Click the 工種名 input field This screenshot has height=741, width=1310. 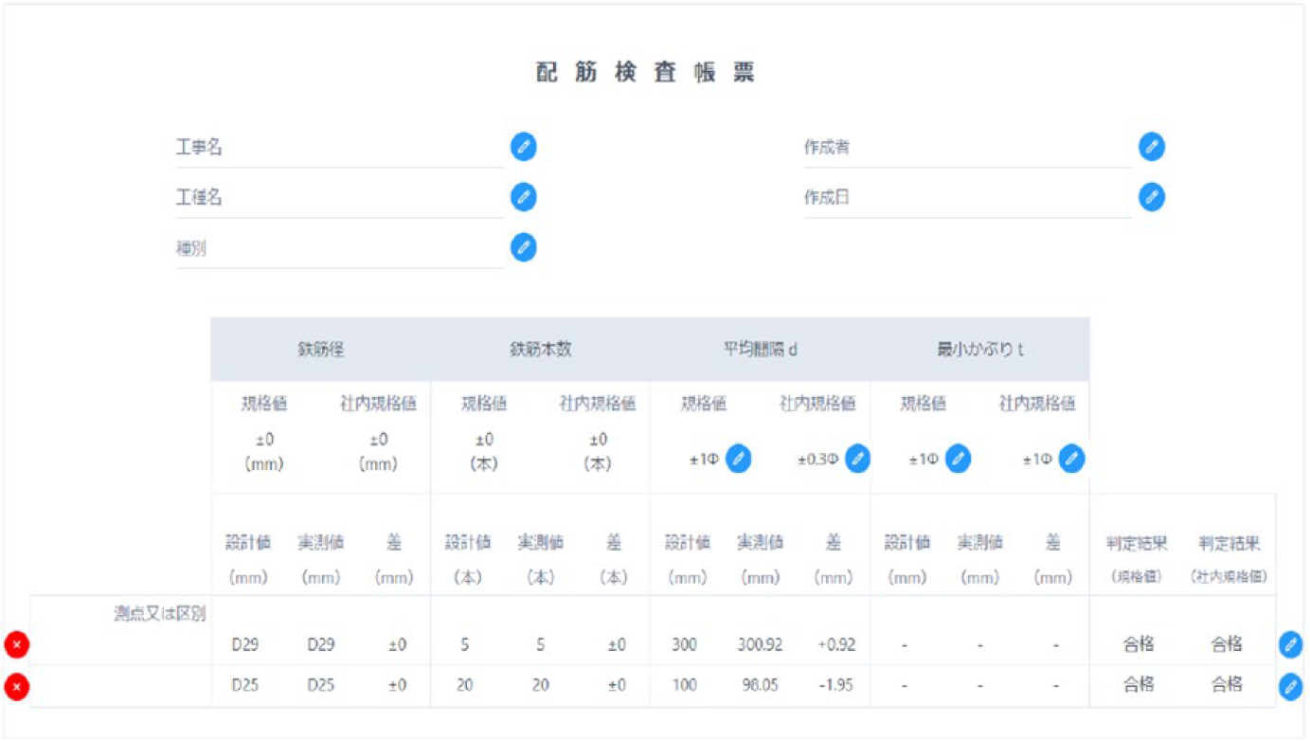339,198
